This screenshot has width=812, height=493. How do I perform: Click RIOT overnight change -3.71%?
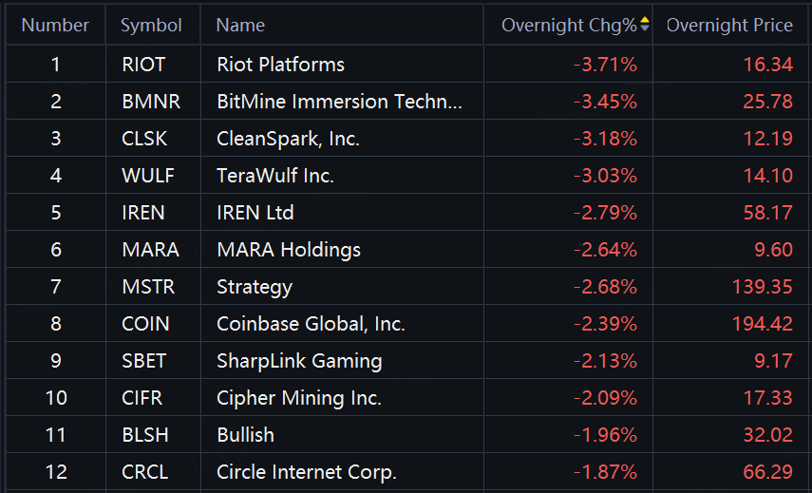(x=605, y=65)
